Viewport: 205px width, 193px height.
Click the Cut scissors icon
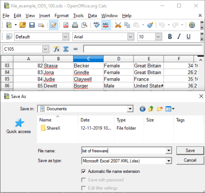click(x=118, y=25)
